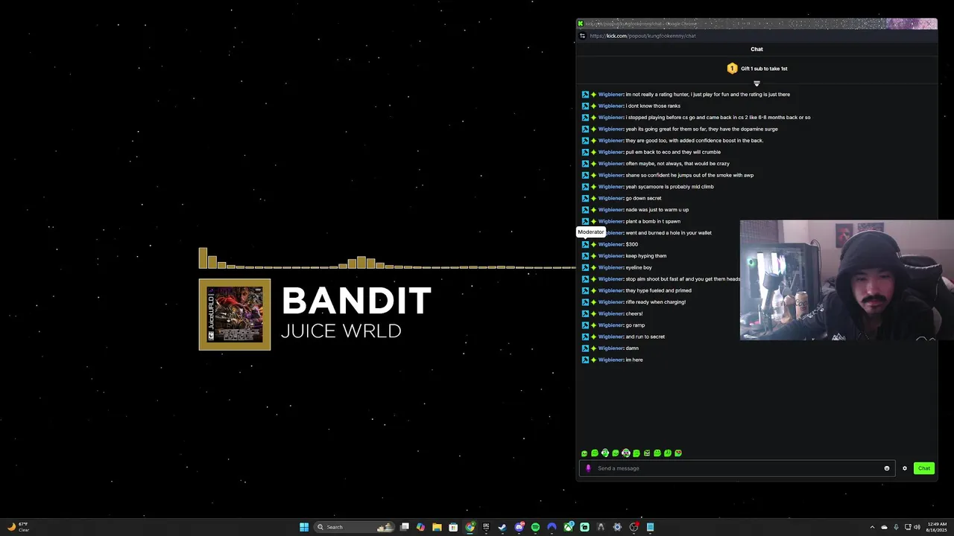Click the message 'keep hyping them'
Image resolution: width=954 pixels, height=536 pixels.
(646, 256)
